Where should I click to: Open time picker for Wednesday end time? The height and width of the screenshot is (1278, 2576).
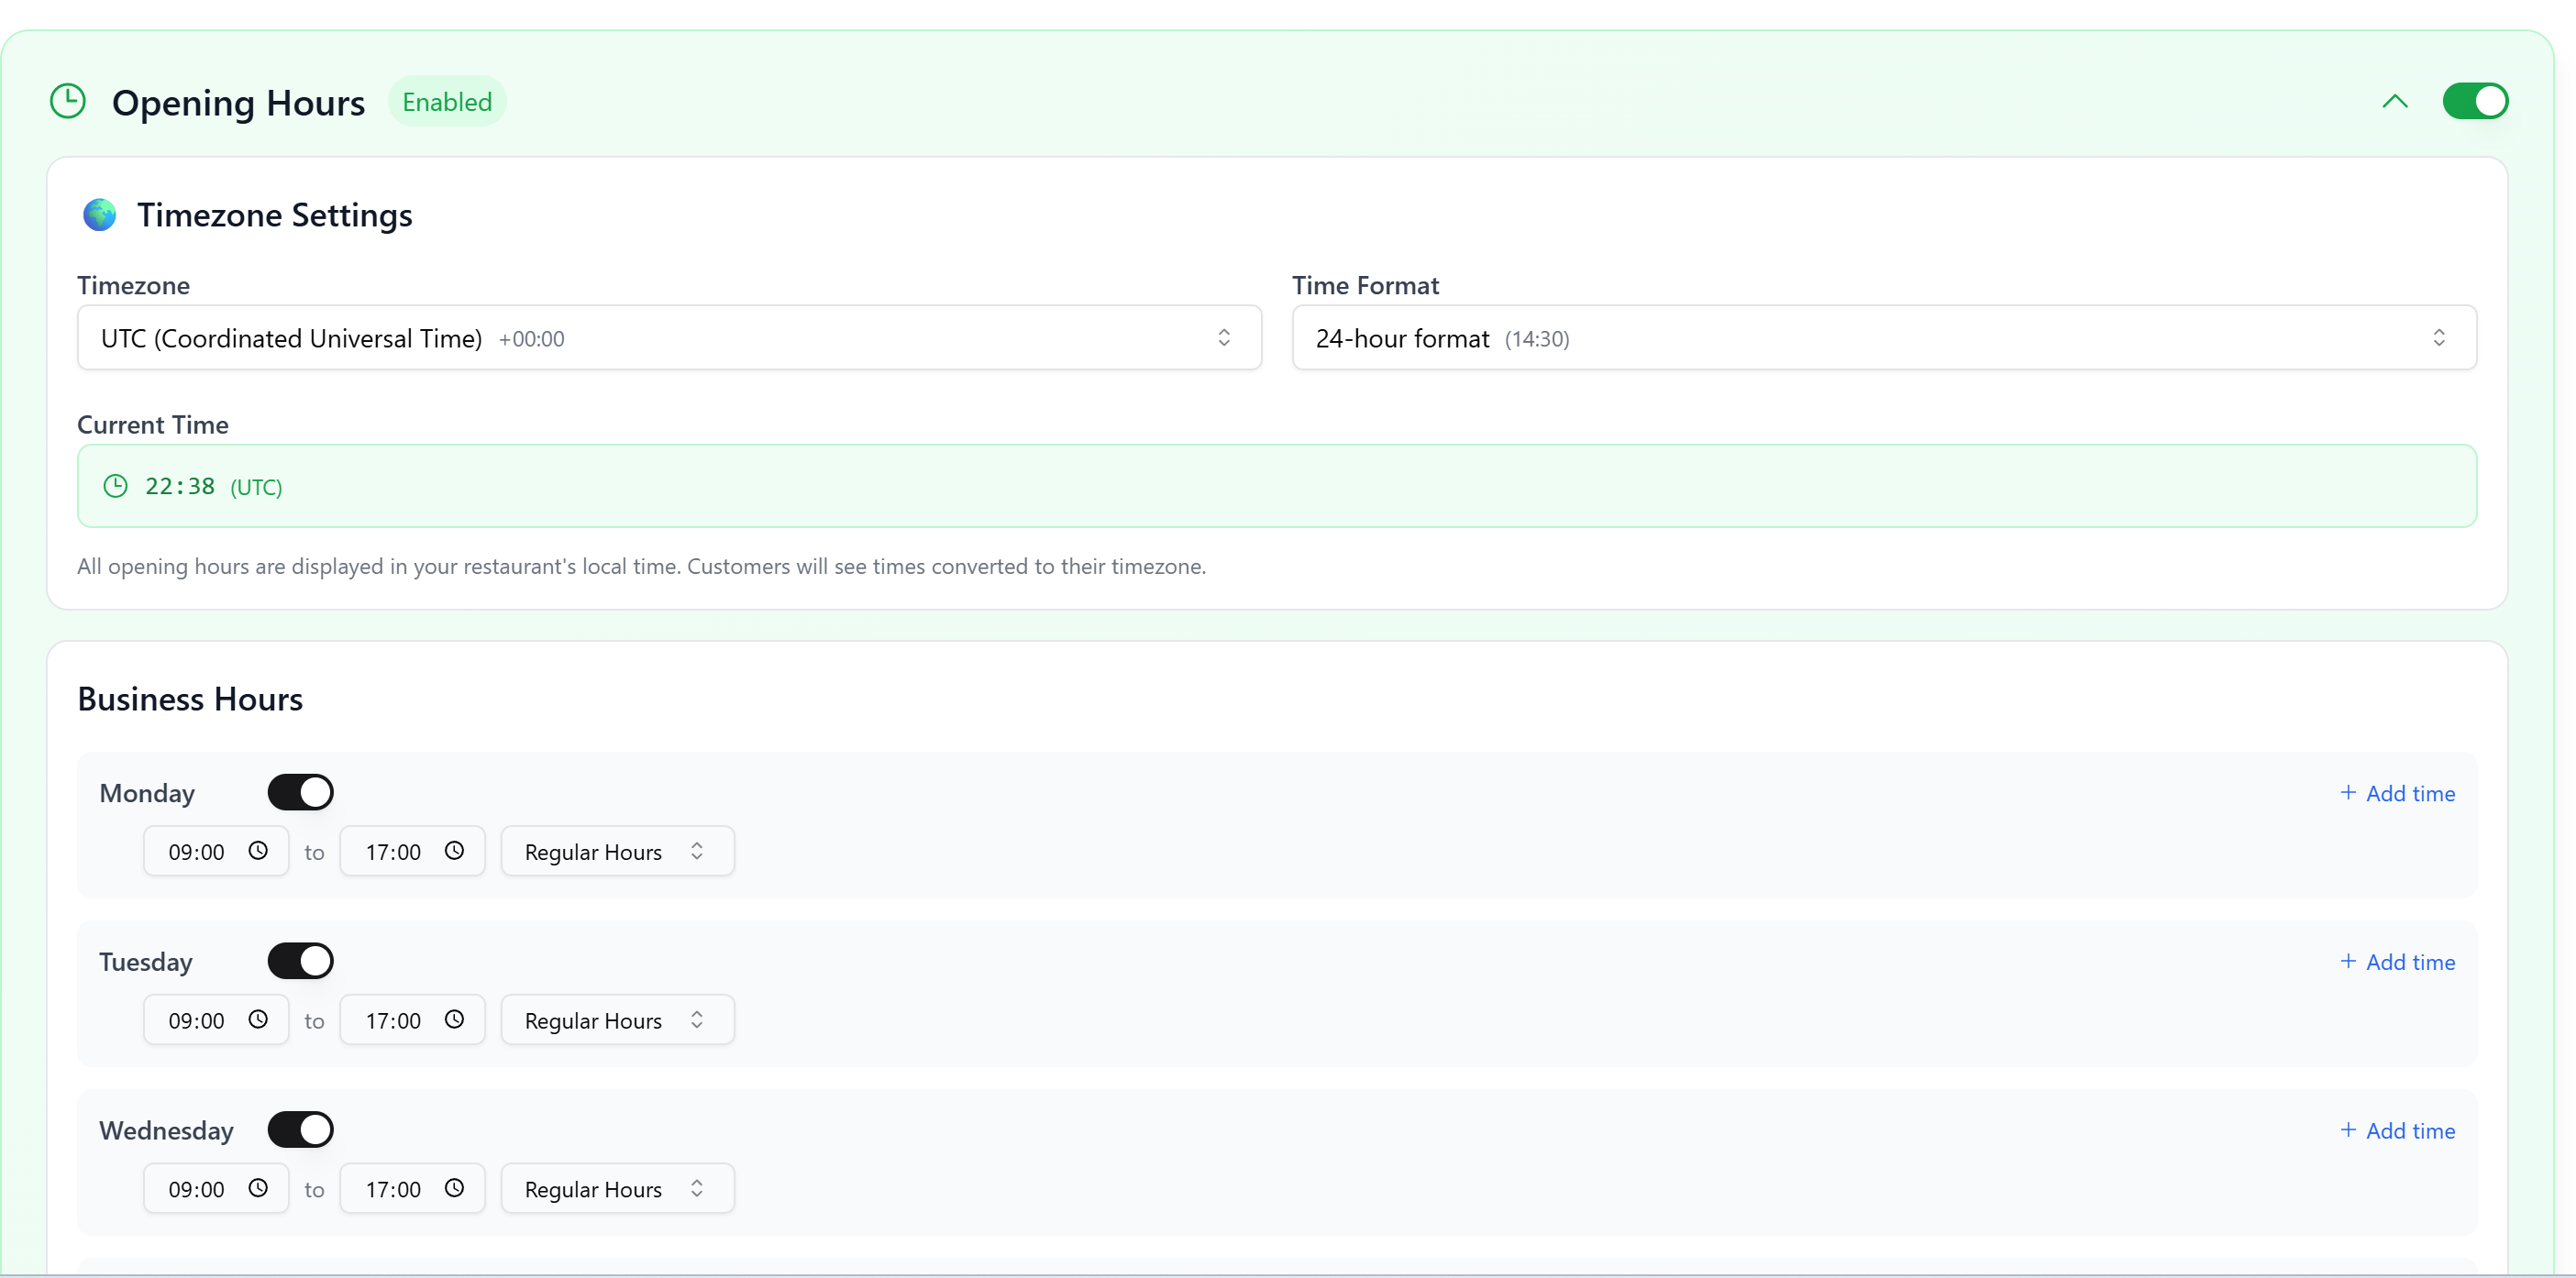[454, 1188]
